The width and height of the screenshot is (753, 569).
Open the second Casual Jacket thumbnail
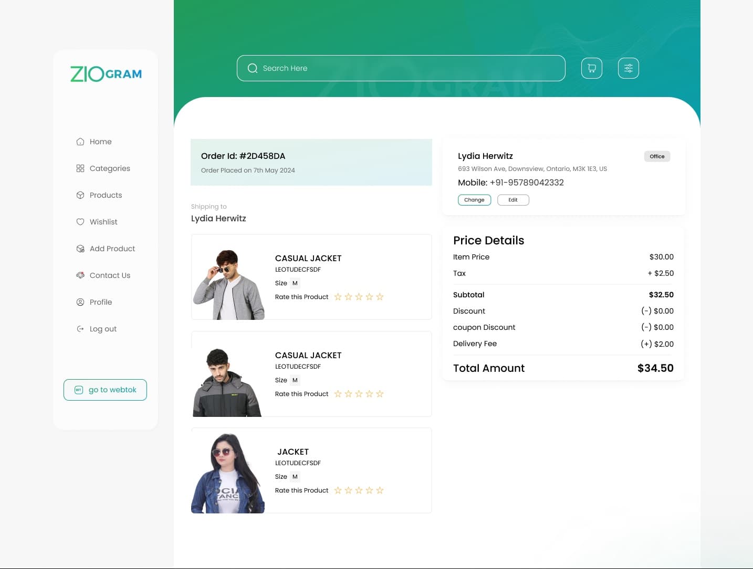tap(227, 382)
